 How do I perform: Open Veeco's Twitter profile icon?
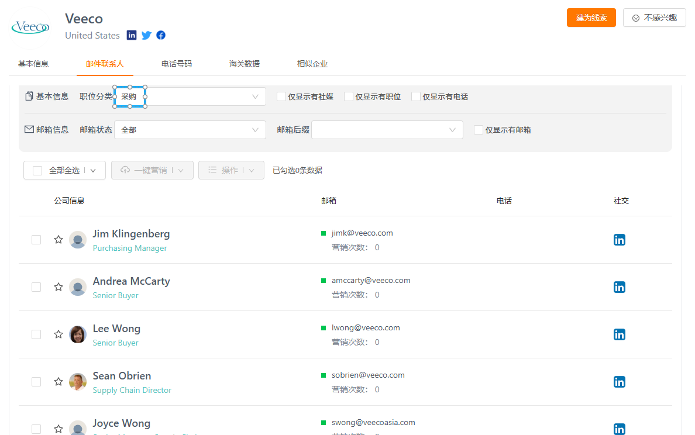(x=147, y=35)
